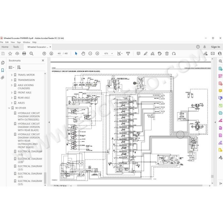The height and width of the screenshot is (223, 223).
Task: Open the Help menu
Action: pos(34,42)
